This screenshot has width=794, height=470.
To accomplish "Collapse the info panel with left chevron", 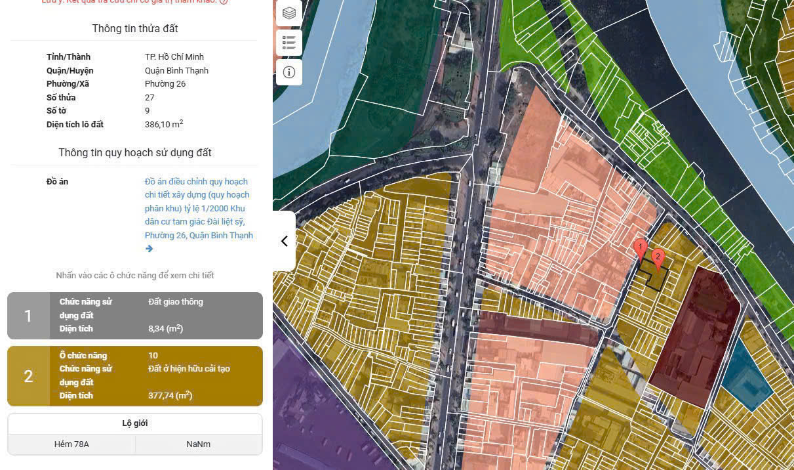I will pyautogui.click(x=284, y=241).
